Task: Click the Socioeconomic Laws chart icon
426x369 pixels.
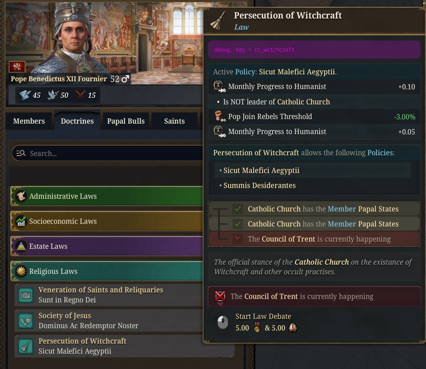Action: 21,221
